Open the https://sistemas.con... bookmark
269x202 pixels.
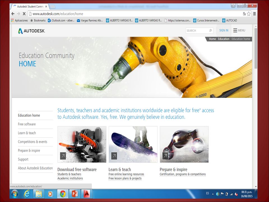[x=177, y=20]
